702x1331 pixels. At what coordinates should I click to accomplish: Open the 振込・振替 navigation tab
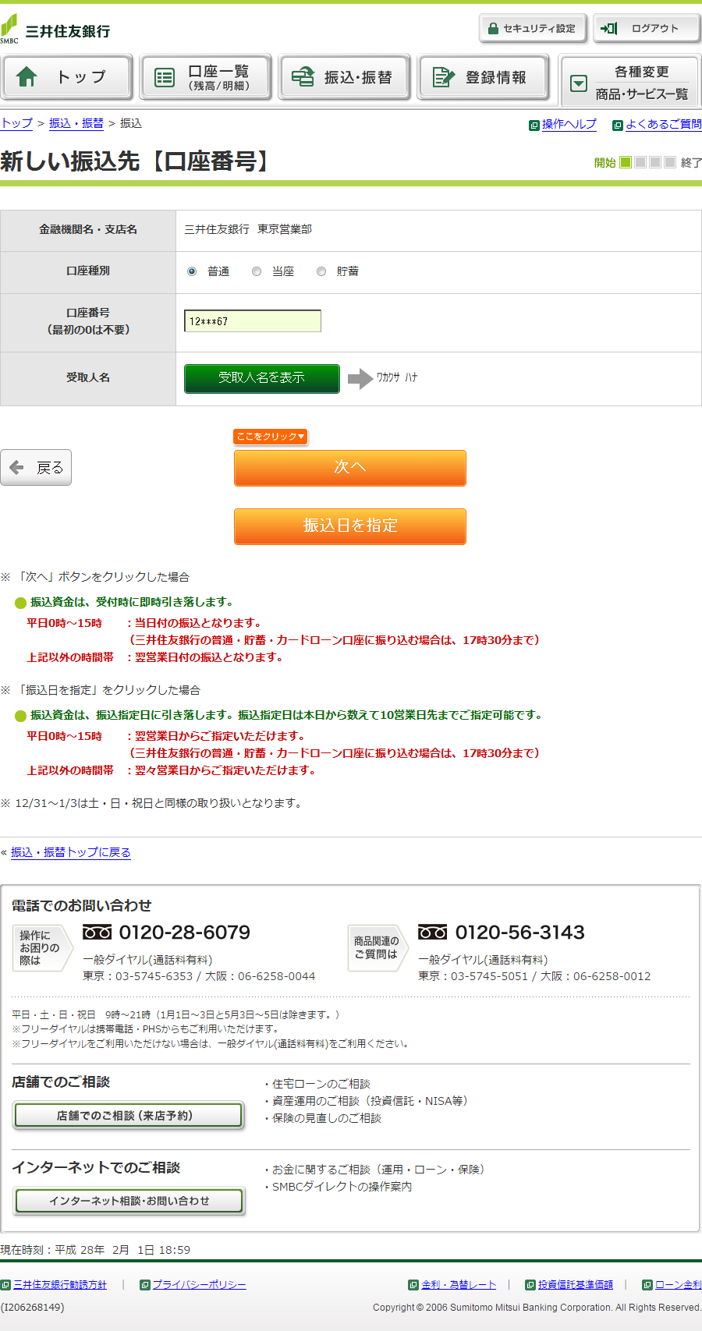(x=345, y=76)
